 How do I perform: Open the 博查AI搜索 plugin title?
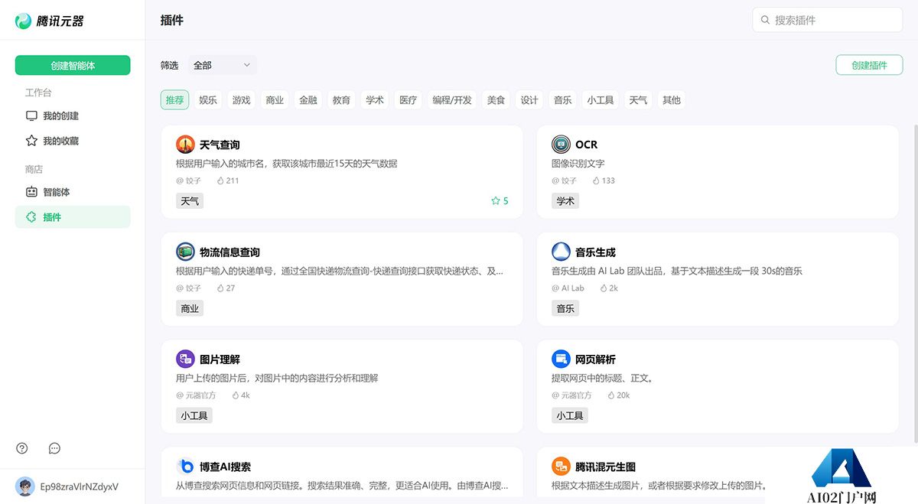(x=225, y=467)
